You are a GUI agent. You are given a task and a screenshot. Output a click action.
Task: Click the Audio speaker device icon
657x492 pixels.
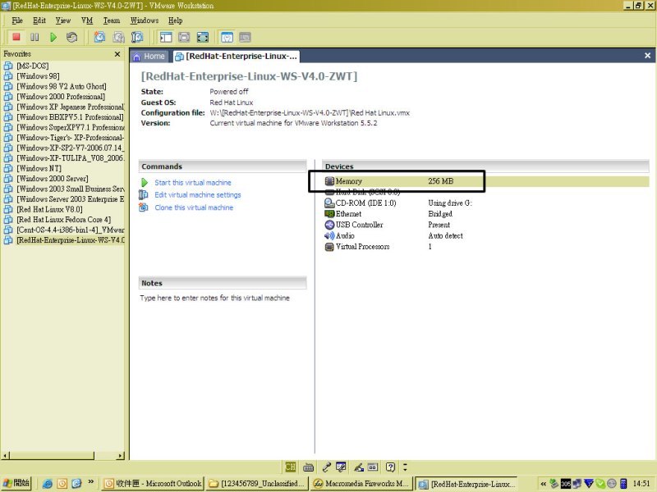coord(329,235)
